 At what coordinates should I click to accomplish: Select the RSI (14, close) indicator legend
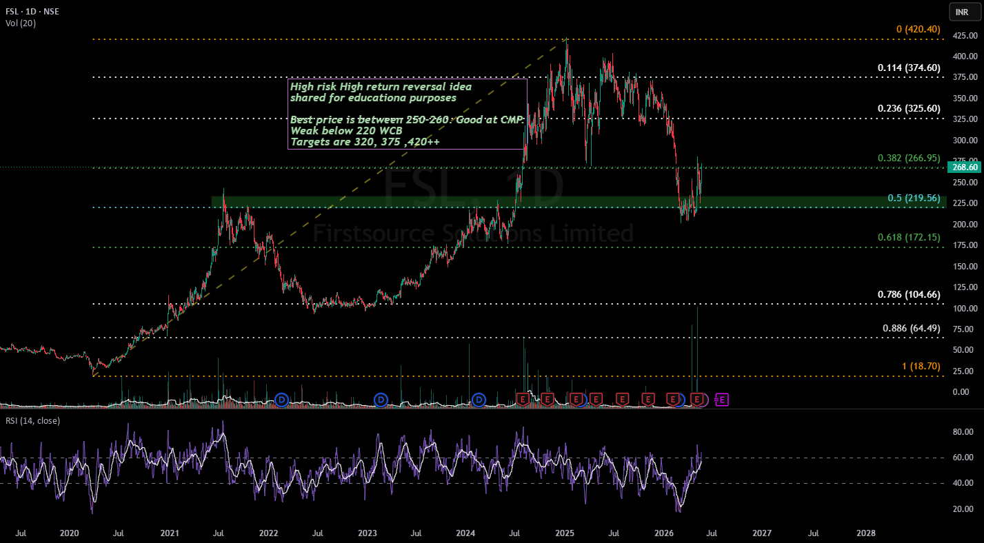[x=32, y=420]
